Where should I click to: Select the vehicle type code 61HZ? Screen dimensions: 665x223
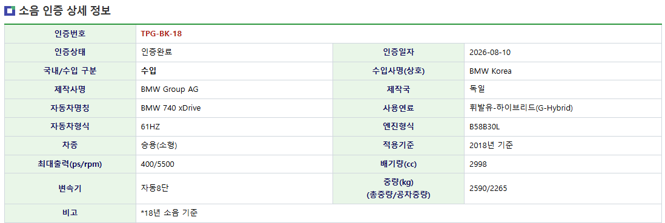pos(150,126)
